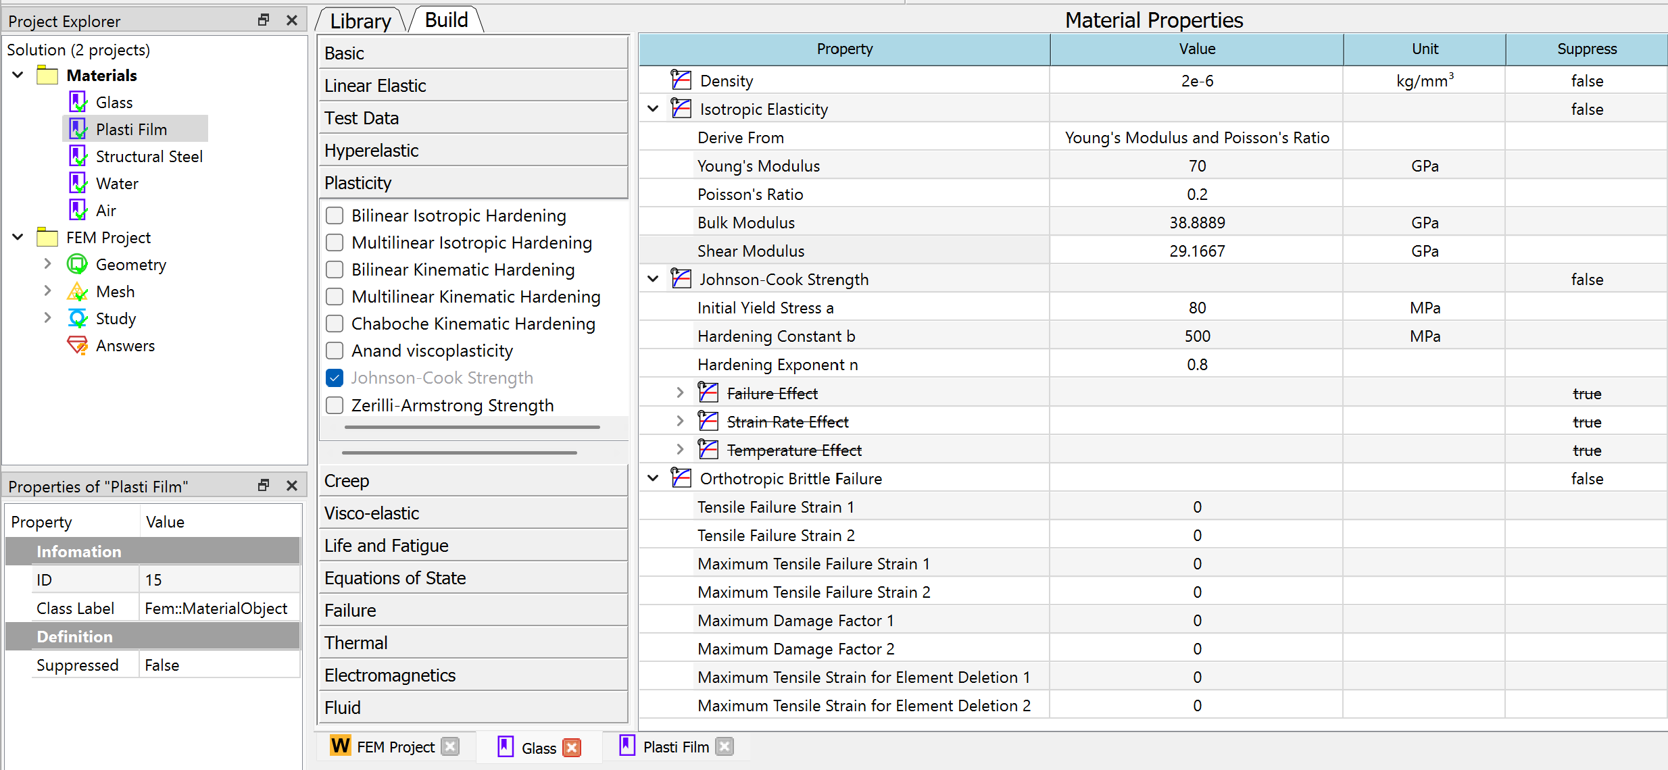Open the Hyperelastic category
The width and height of the screenshot is (1668, 770).
473,151
